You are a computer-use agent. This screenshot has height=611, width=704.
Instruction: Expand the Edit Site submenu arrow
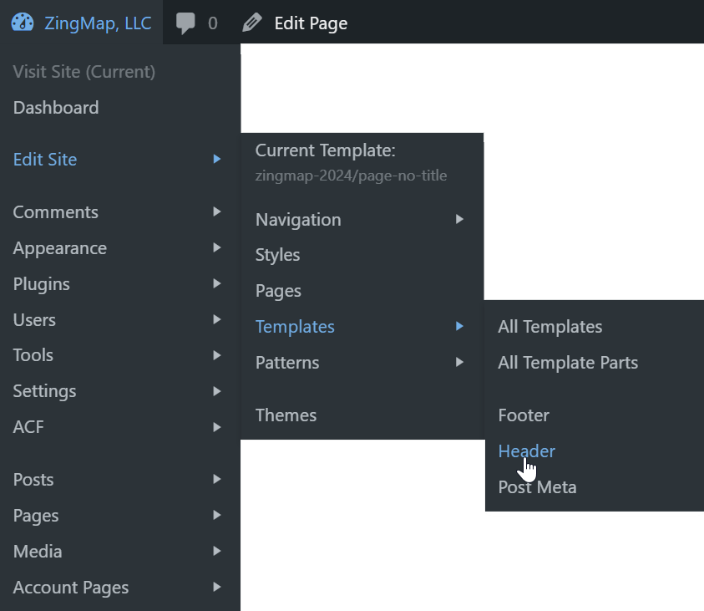217,159
